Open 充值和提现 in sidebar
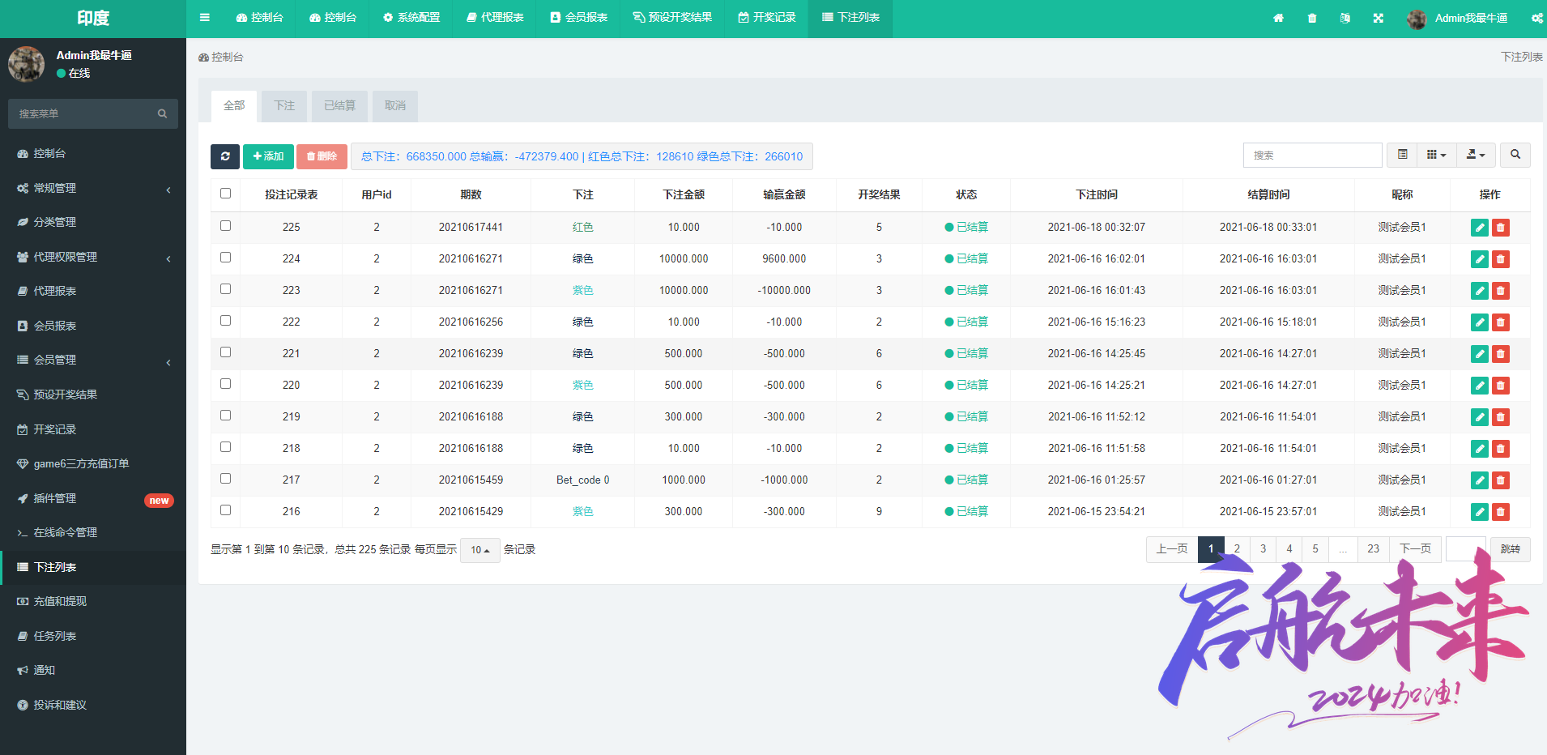This screenshot has height=755, width=1547. [93, 601]
